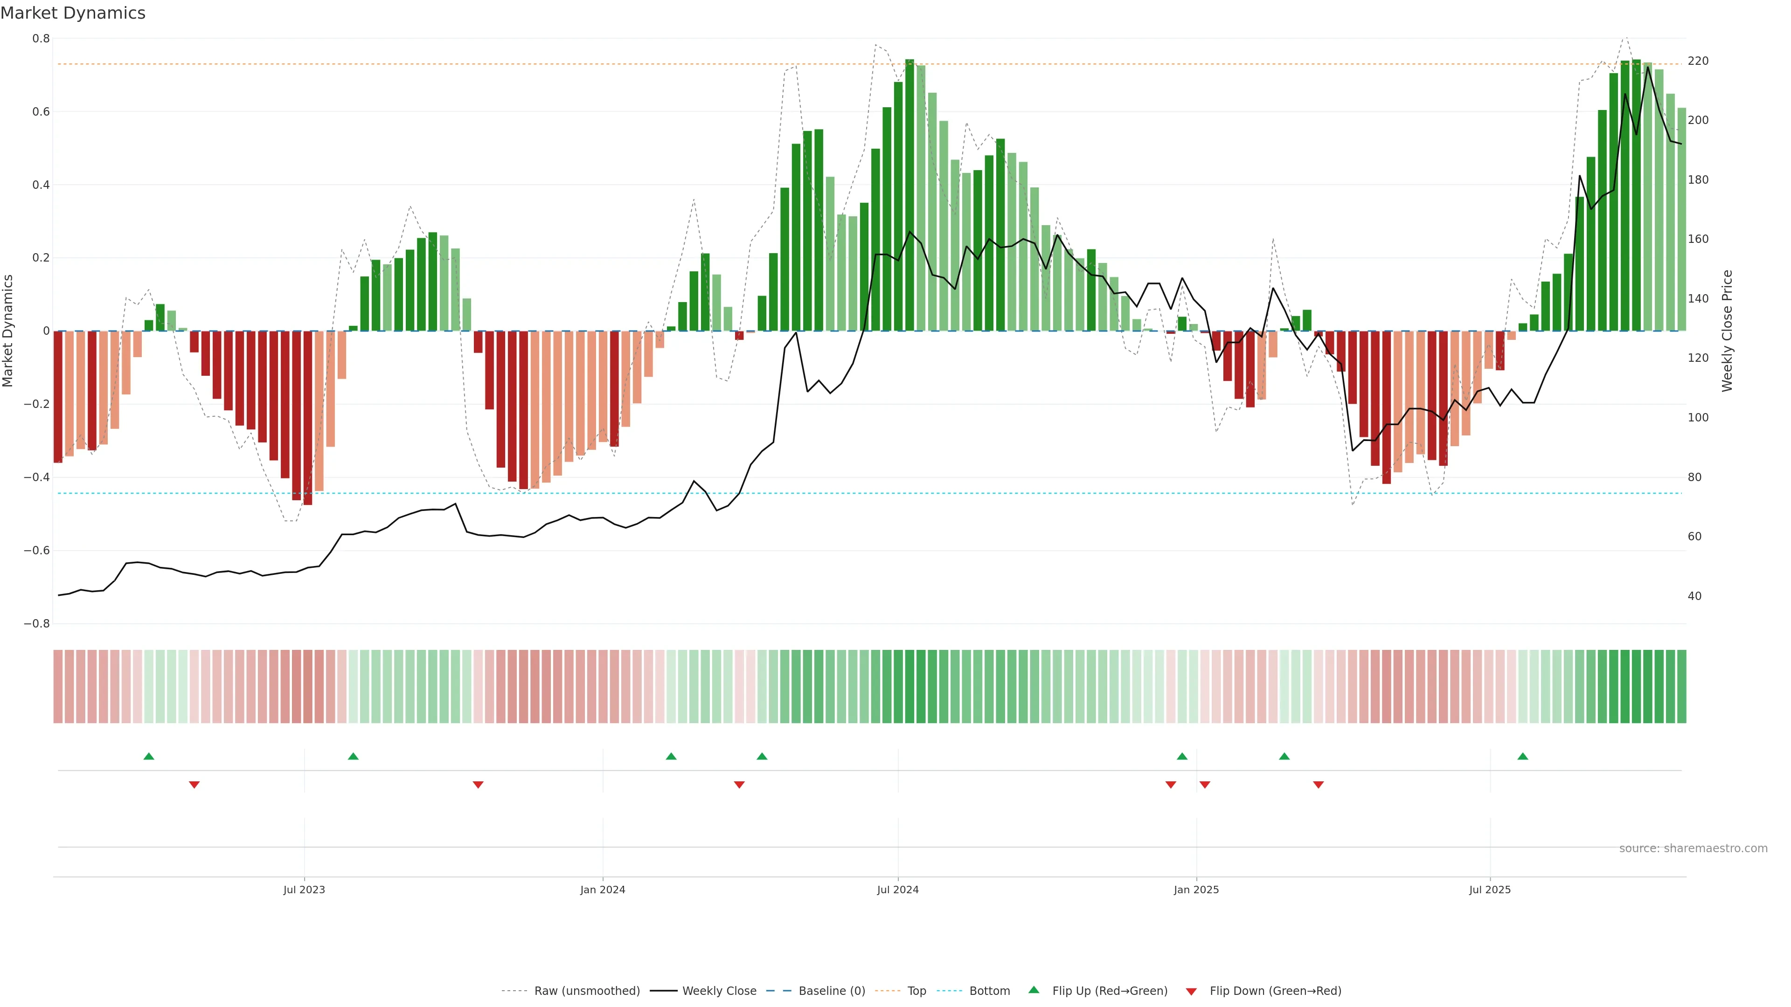Screen dimensions: 1791x1007
Task: Click the leftmost red Flip Down triangle marker
Action: tap(194, 785)
